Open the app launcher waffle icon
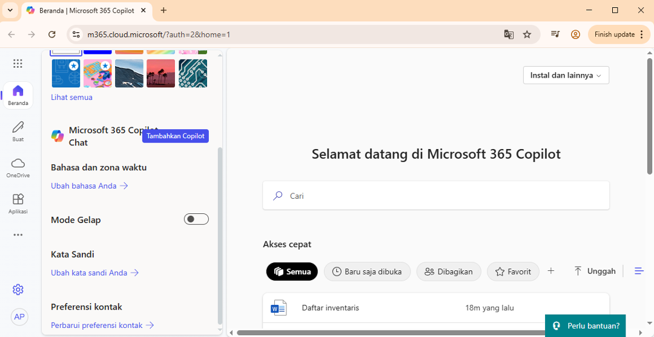The height and width of the screenshot is (337, 654). (x=18, y=64)
